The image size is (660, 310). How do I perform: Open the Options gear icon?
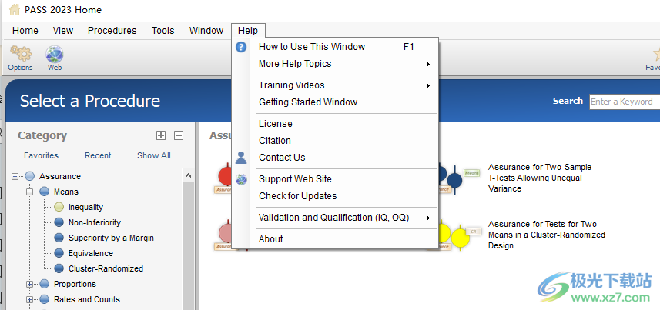20,53
